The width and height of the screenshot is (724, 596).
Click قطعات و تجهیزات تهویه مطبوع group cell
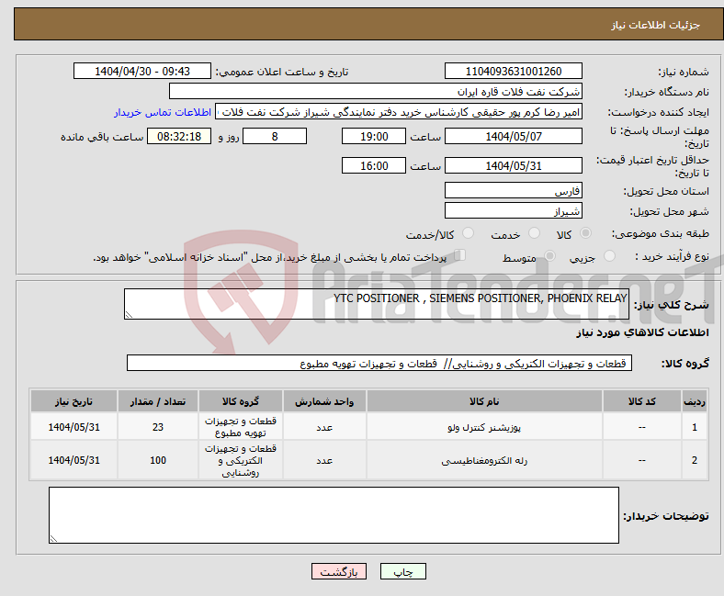241,427
